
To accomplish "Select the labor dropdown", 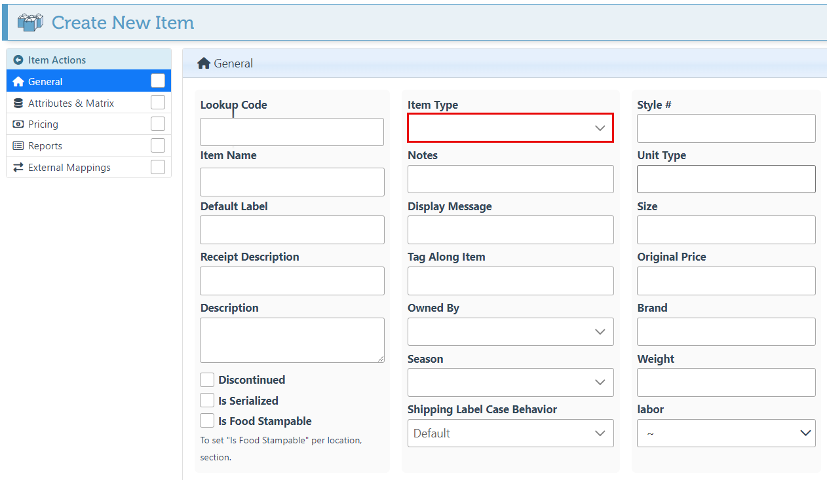I will 725,434.
